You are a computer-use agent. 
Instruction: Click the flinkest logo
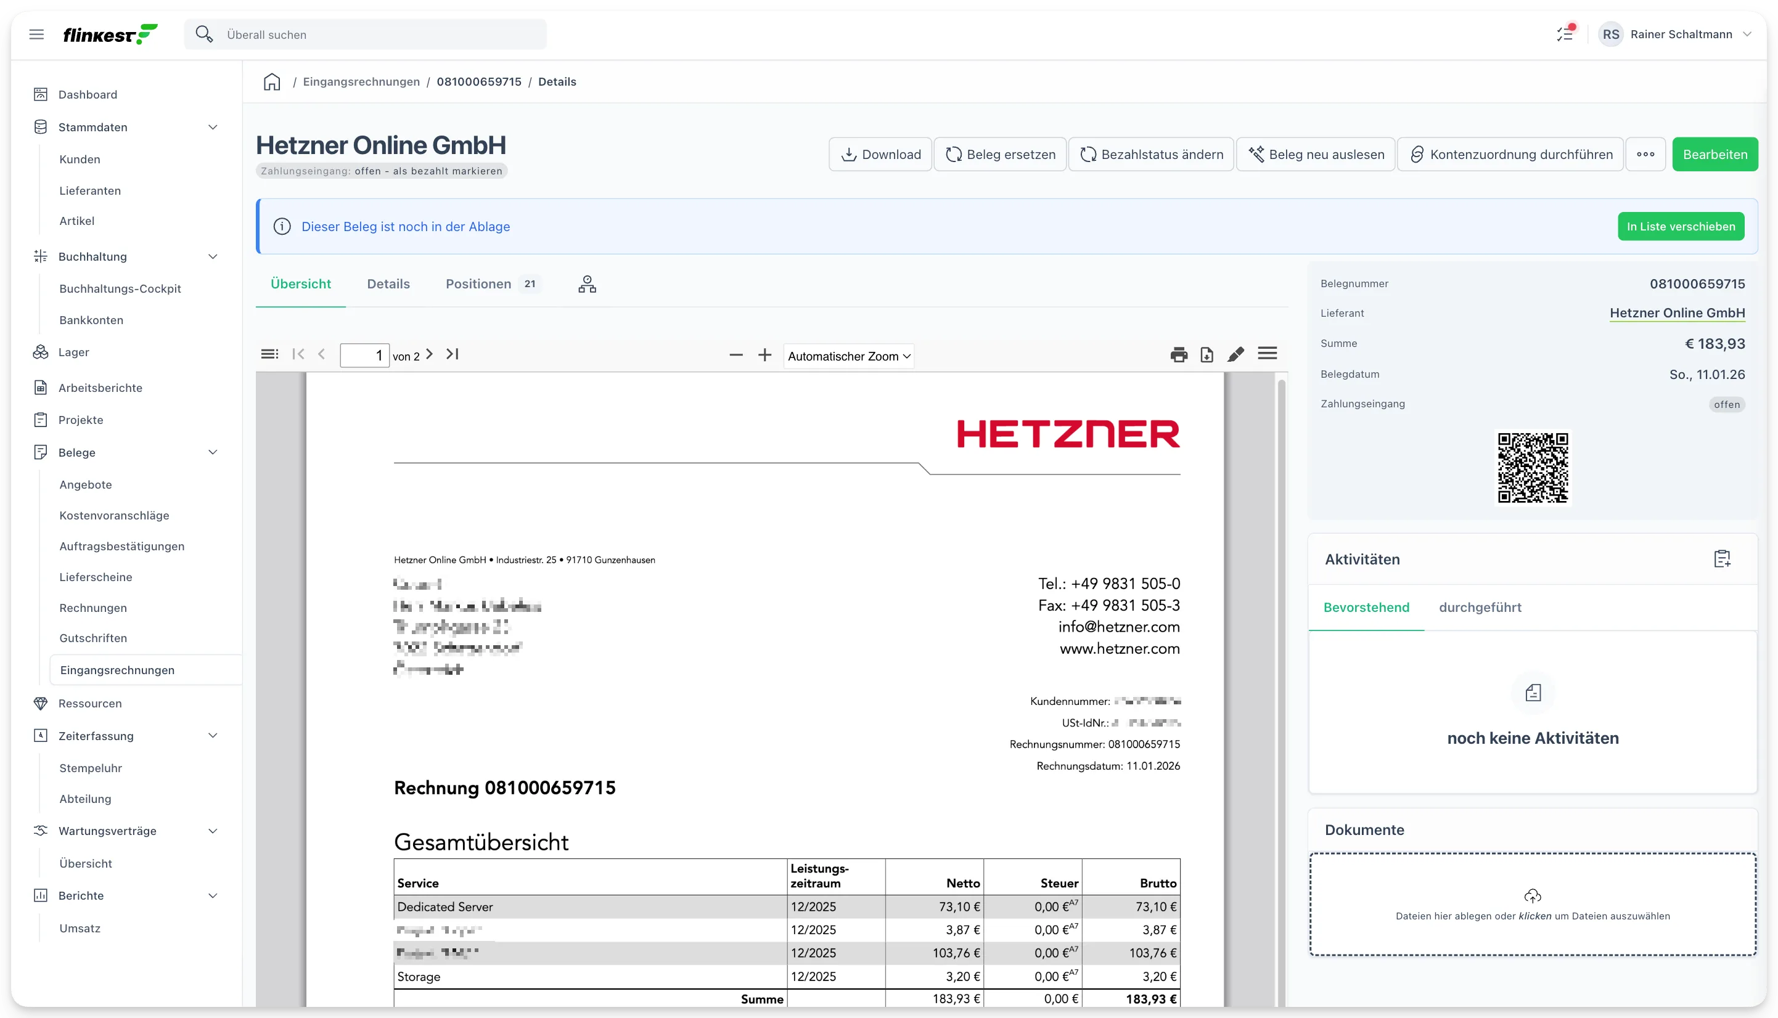click(x=110, y=35)
